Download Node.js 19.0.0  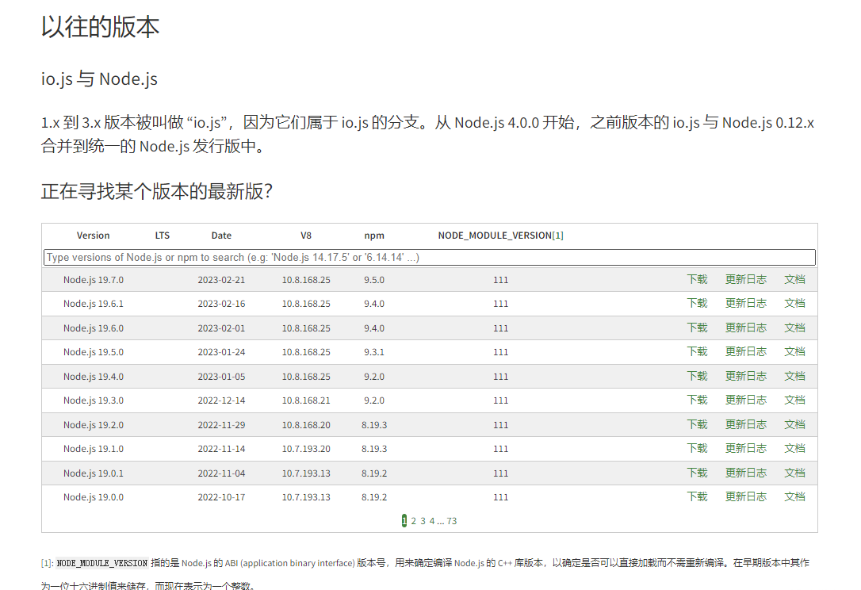[x=698, y=496]
